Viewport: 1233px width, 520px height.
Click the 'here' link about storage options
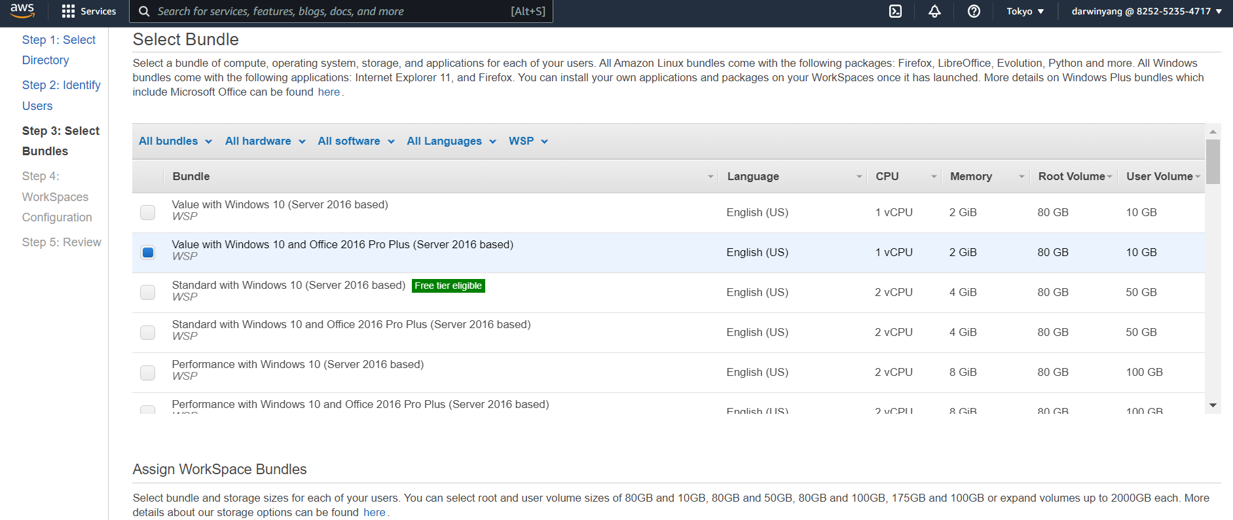374,512
